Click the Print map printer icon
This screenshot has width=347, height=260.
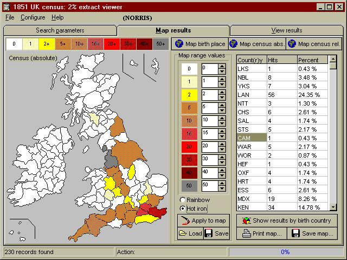[x=247, y=233]
